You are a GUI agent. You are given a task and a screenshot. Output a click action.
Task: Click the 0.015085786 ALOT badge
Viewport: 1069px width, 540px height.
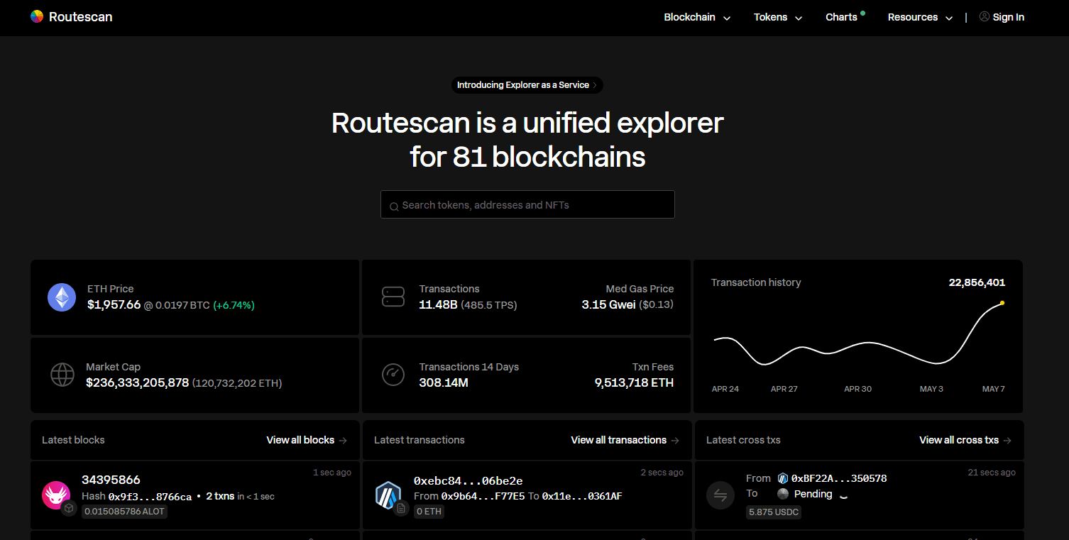124,511
